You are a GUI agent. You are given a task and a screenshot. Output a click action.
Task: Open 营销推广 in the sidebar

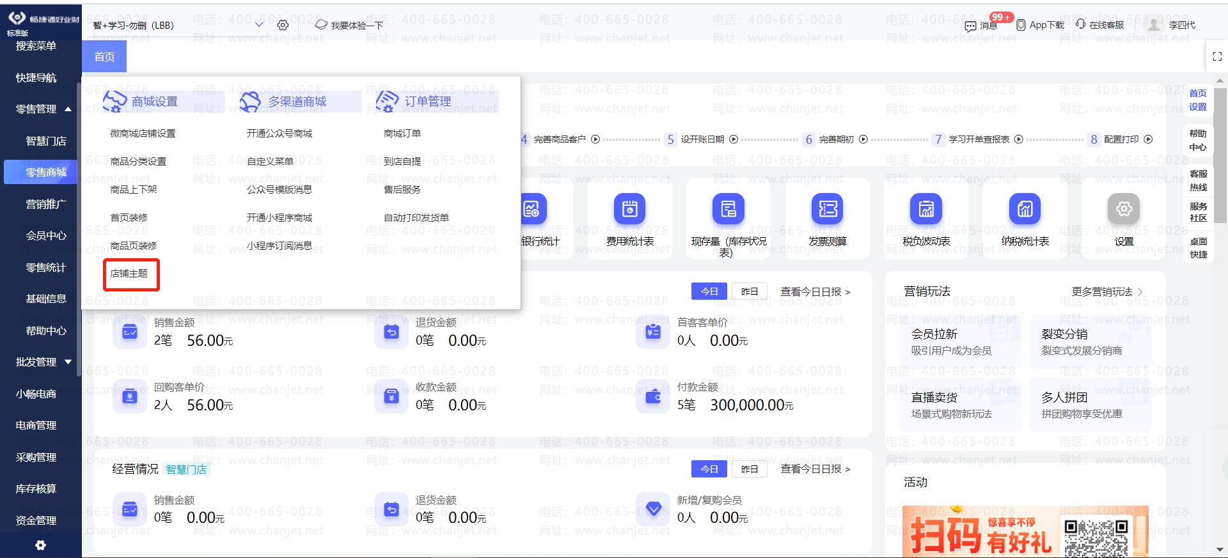point(46,204)
